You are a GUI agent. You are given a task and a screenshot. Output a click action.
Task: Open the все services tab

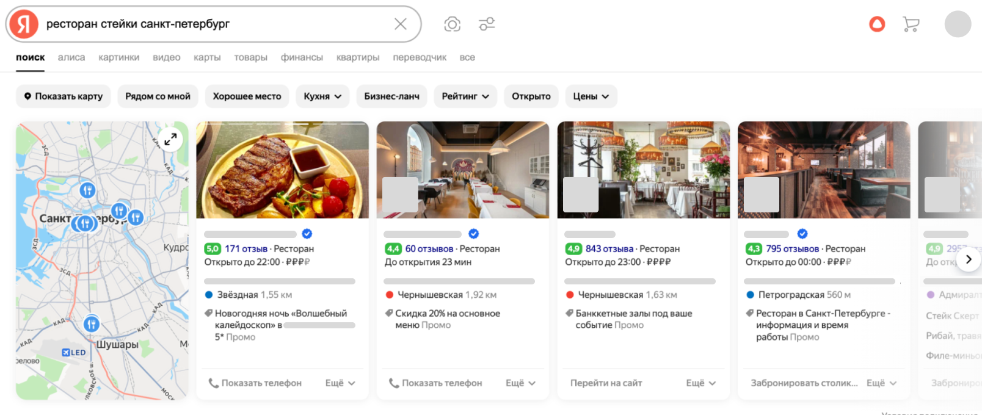[x=467, y=57]
